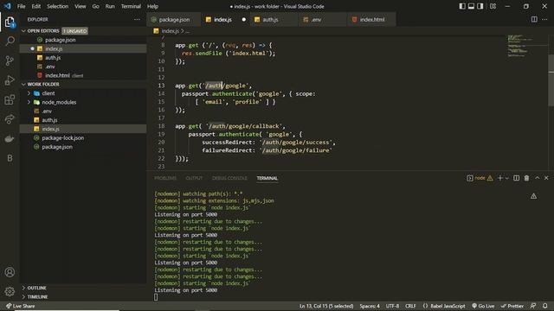Open package-lock.json in the file tree
The image size is (554, 311).
[63, 138]
